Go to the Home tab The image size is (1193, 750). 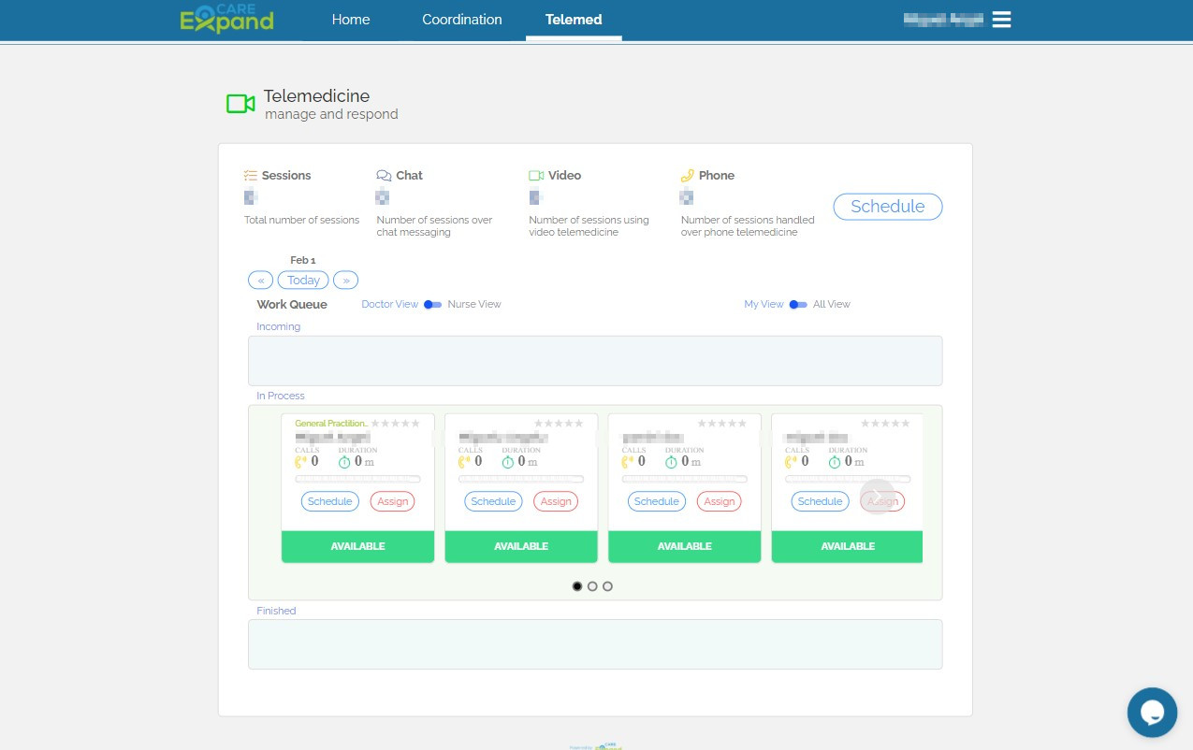(x=351, y=20)
